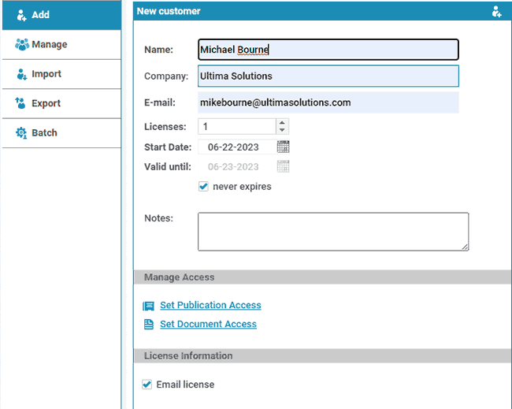Click the Name field with Michael Bourne
512x409 pixels.
[x=328, y=50]
